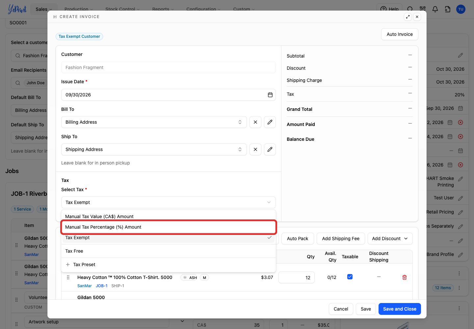Viewport: 474px width, 329px height.
Task: Click Save and Close
Action: click(x=400, y=309)
